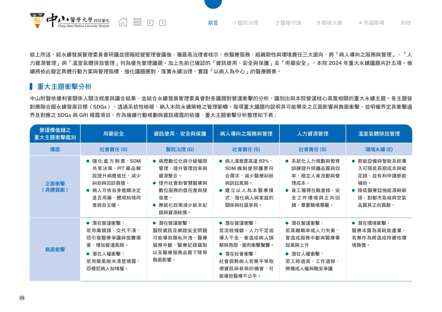Viewport: 442px width, 312px height.
Task: Click the blue half-circle at page top
Action: point(213,4)
